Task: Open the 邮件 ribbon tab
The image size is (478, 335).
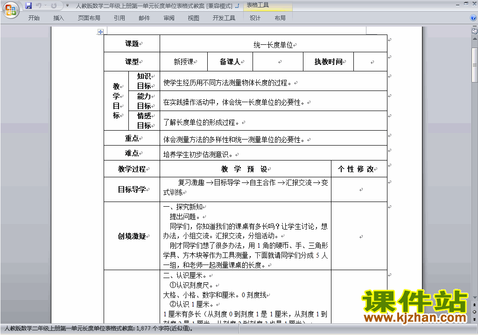Action: coord(144,18)
